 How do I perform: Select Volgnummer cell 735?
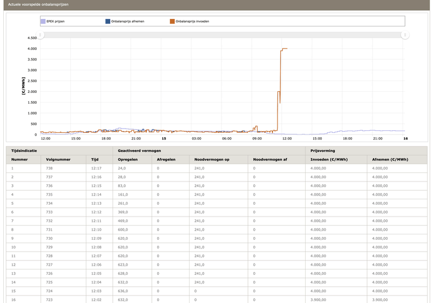49,195
